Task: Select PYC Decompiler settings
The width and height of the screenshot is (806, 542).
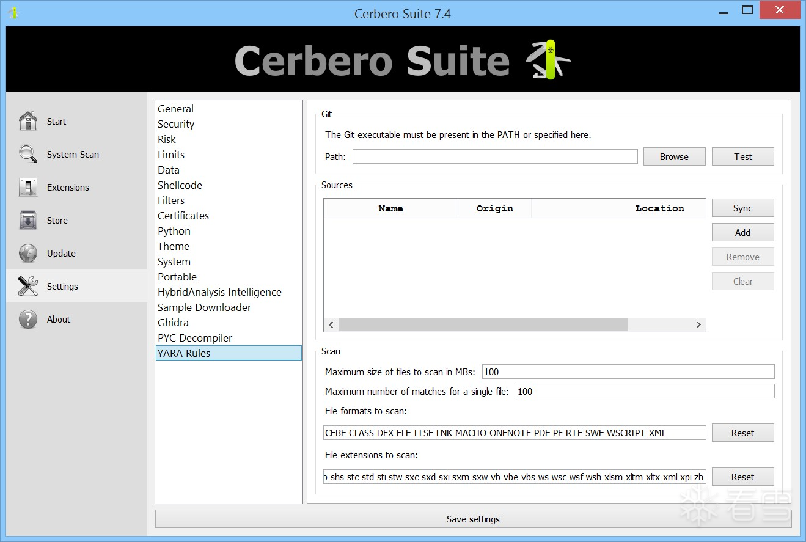Action: (x=229, y=338)
